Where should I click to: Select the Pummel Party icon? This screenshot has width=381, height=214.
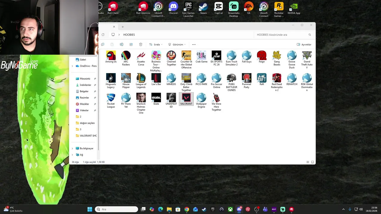pyautogui.click(x=246, y=78)
